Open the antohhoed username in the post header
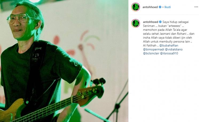This screenshot has width=199, height=122. pos(150,7)
